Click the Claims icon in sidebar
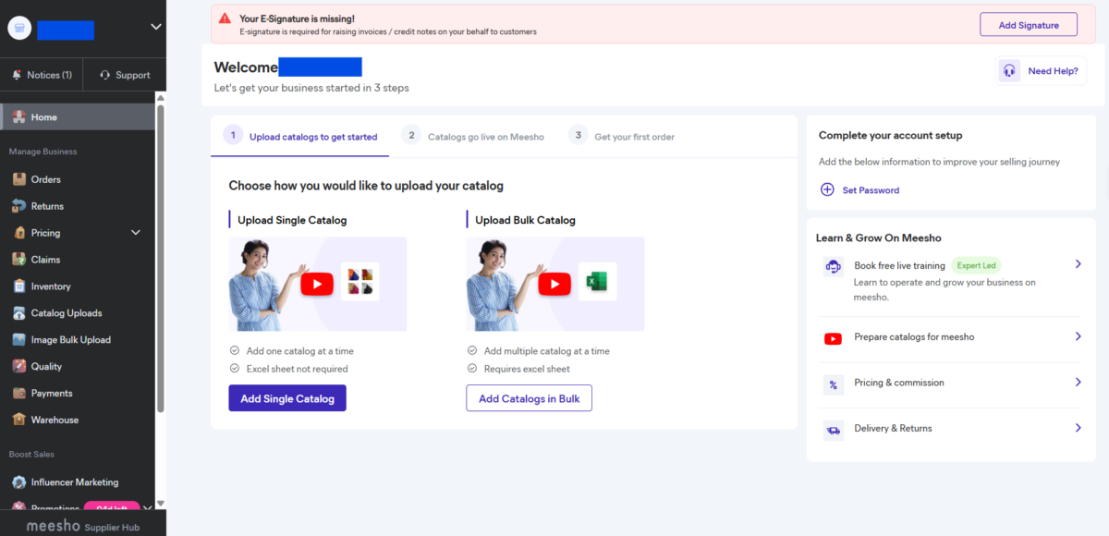Image resolution: width=1109 pixels, height=536 pixels. (x=18, y=260)
